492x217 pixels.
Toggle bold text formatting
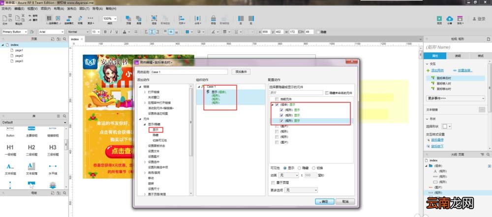point(105,31)
